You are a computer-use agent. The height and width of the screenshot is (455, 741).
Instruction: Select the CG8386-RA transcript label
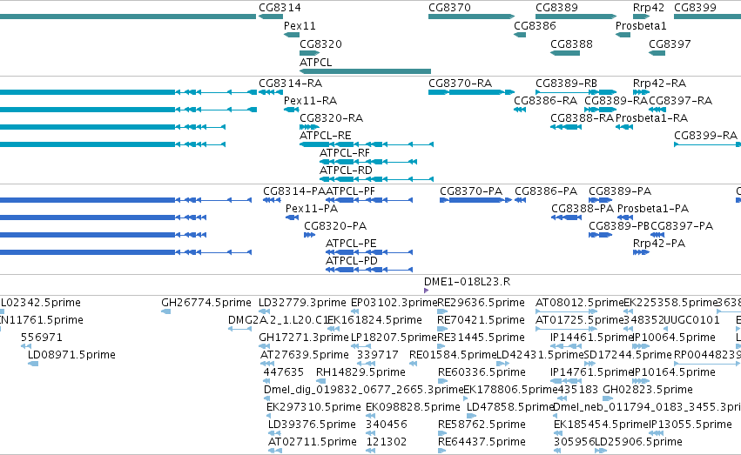pyautogui.click(x=546, y=101)
